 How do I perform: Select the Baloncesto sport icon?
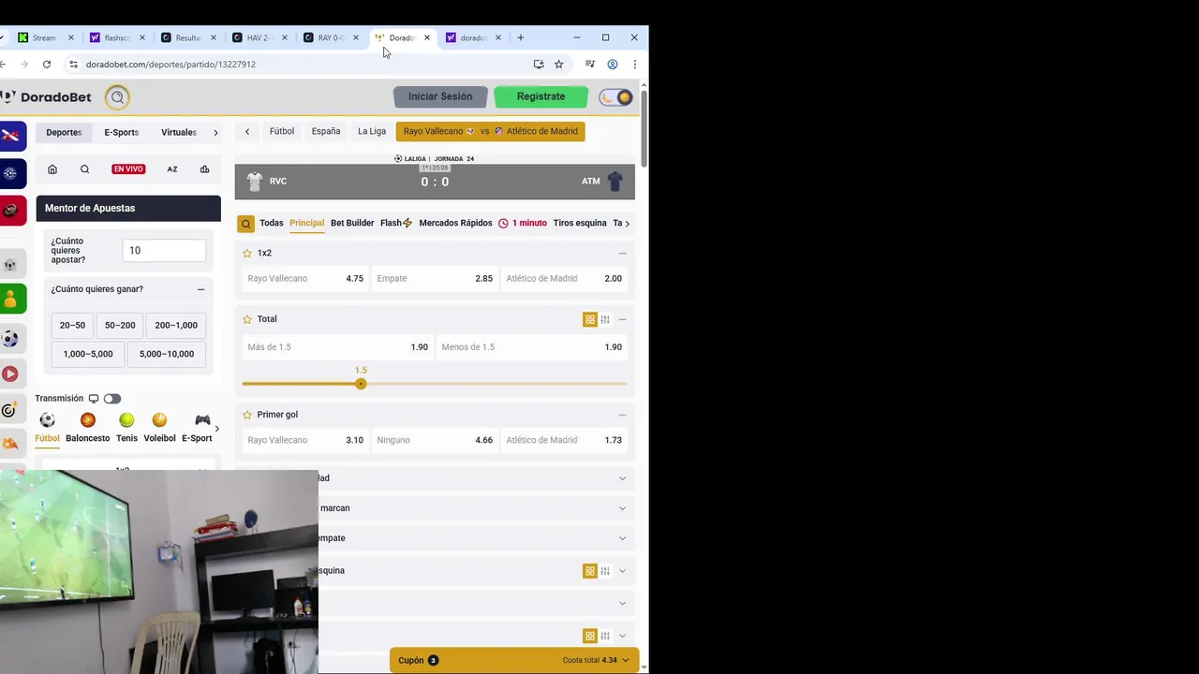pyautogui.click(x=87, y=420)
